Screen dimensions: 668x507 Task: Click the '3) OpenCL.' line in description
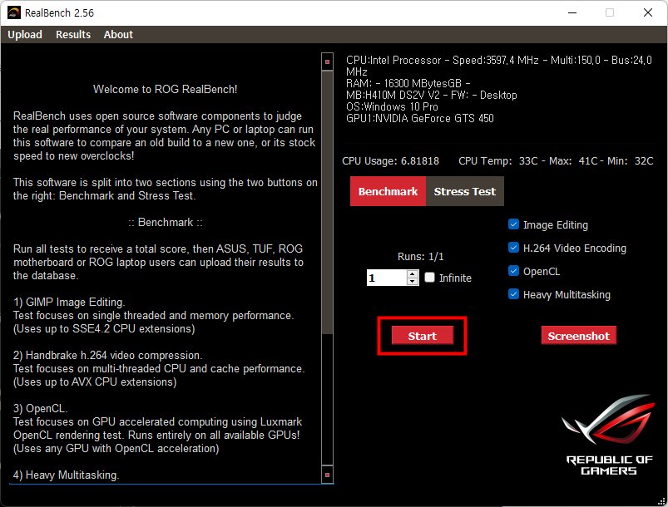(x=40, y=409)
